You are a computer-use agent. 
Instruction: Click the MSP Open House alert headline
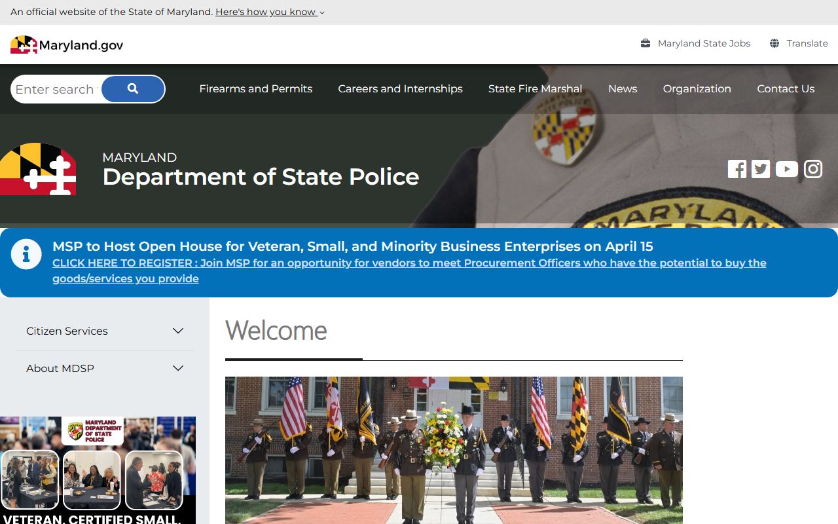[353, 246]
